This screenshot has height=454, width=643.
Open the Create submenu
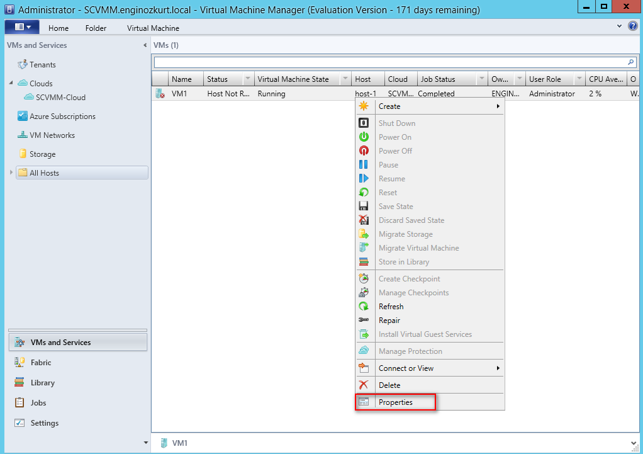[430, 106]
